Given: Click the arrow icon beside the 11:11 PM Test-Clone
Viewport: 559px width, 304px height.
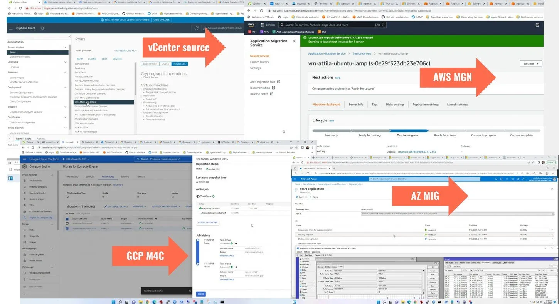Looking at the screenshot, I should pyautogui.click(x=236, y=267).
